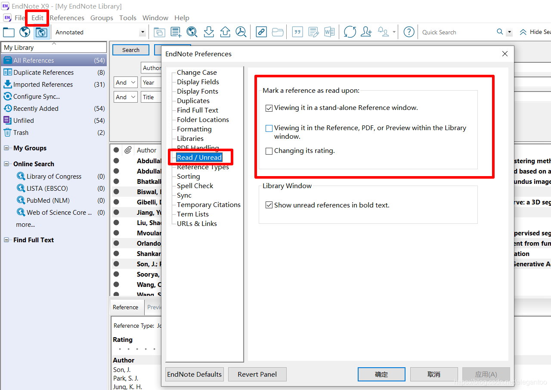Click the paperclip attachment column header
The image size is (551, 390).
click(x=128, y=150)
